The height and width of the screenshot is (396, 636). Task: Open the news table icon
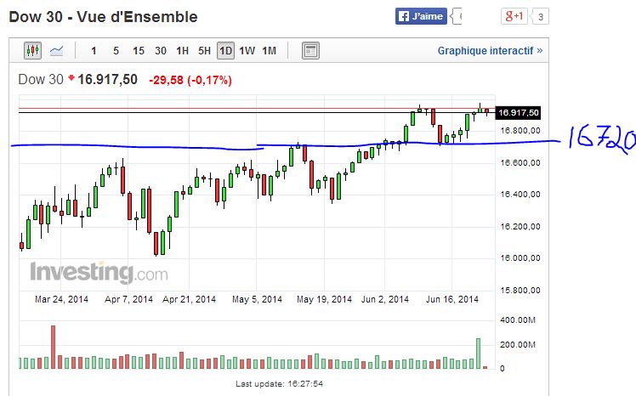310,51
